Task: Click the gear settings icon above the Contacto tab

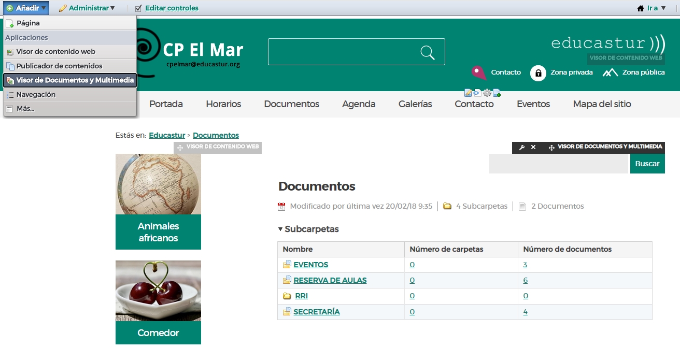Action: coord(487,93)
